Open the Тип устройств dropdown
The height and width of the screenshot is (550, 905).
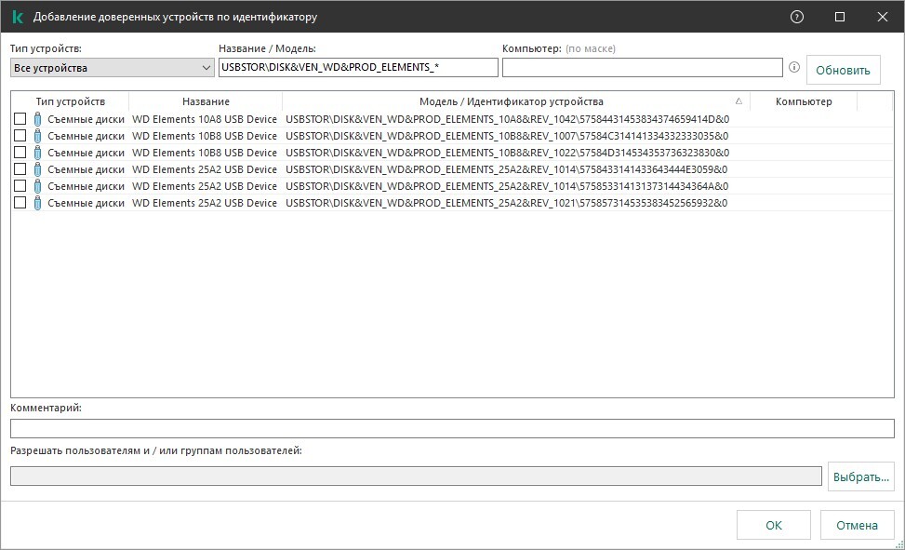[112, 68]
